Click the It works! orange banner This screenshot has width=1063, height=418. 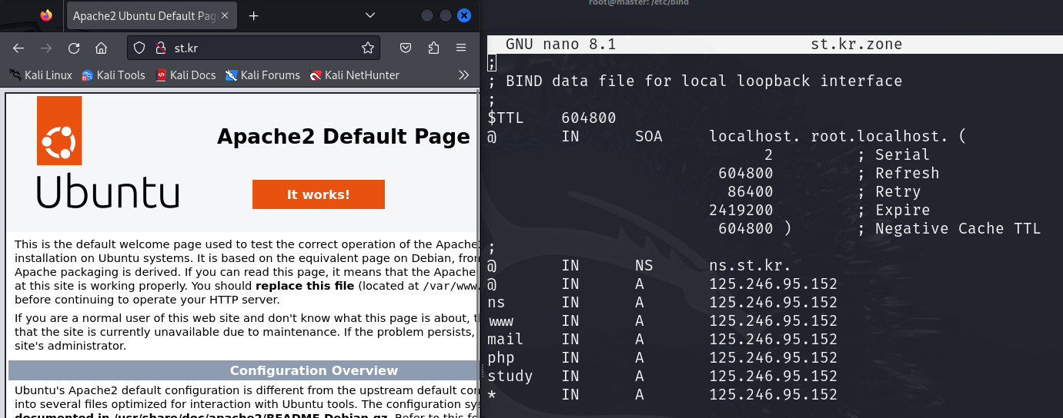[318, 194]
